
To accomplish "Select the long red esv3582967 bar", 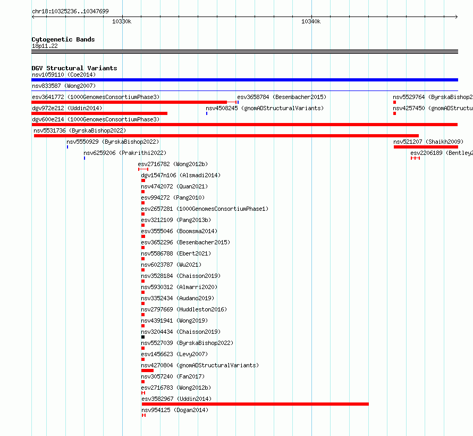I will click(255, 404).
